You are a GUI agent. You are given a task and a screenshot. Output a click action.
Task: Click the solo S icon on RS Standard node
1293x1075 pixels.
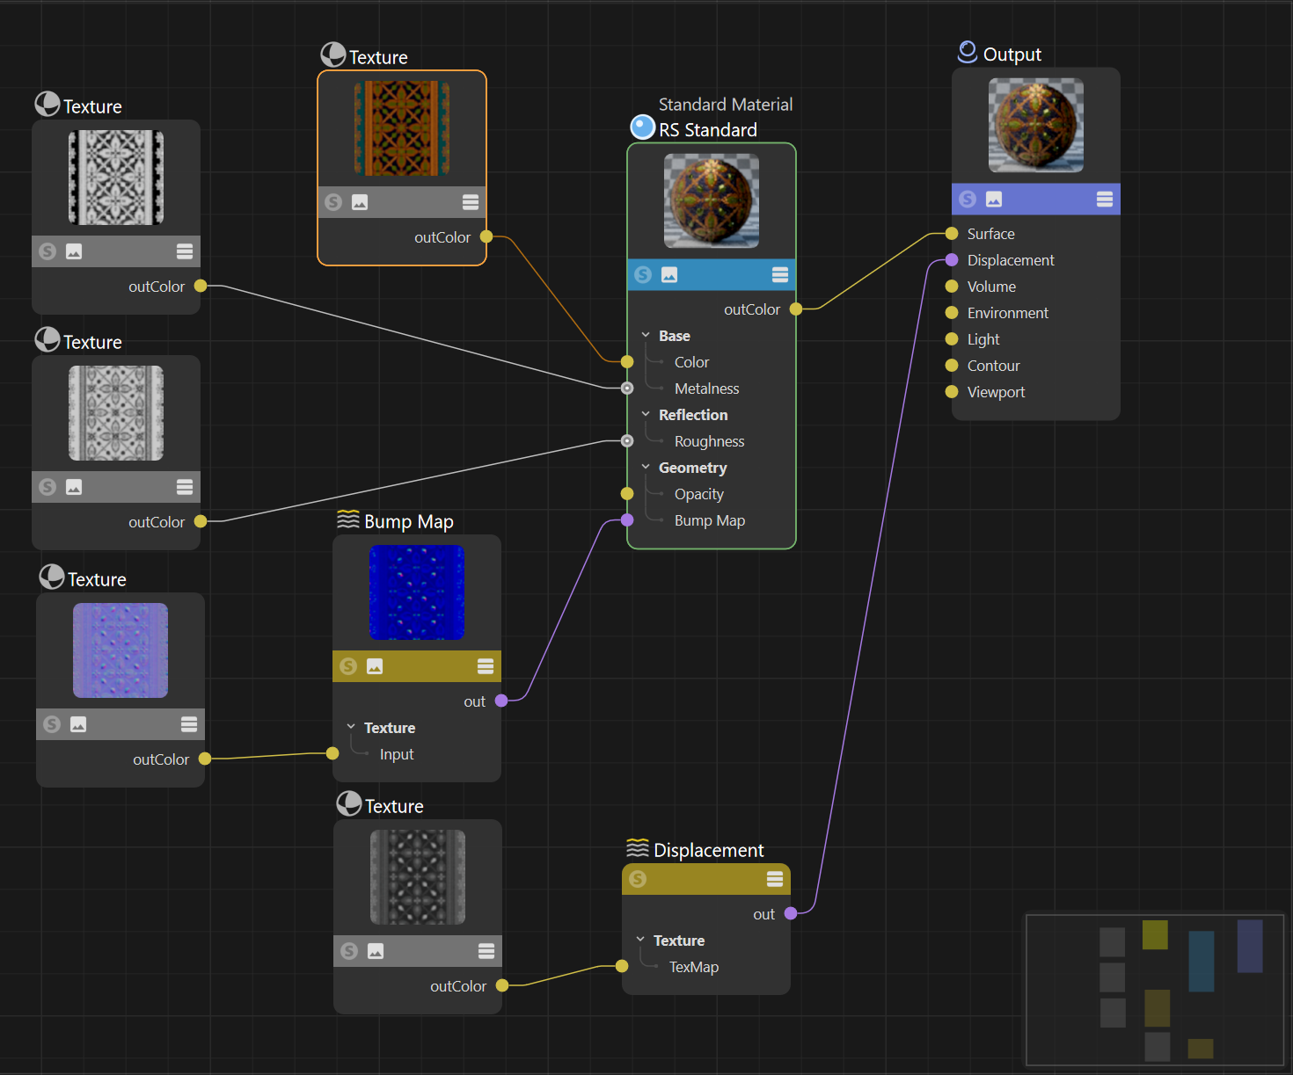643,275
